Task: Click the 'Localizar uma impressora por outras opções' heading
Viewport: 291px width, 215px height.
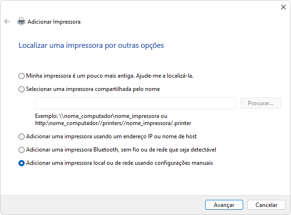Action: (x=91, y=45)
